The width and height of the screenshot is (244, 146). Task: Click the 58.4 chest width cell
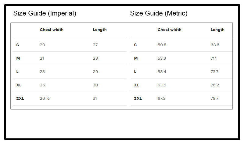162,72
